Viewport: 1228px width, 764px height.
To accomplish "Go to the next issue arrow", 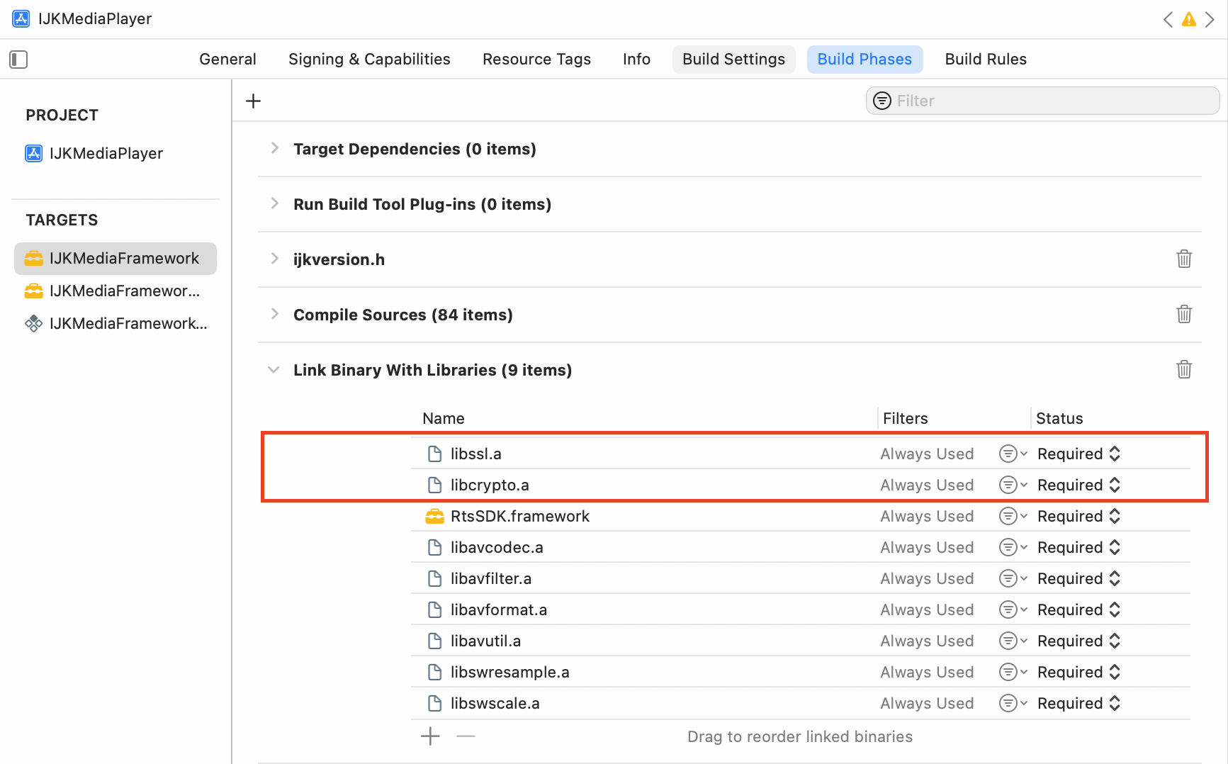I will pos(1210,19).
